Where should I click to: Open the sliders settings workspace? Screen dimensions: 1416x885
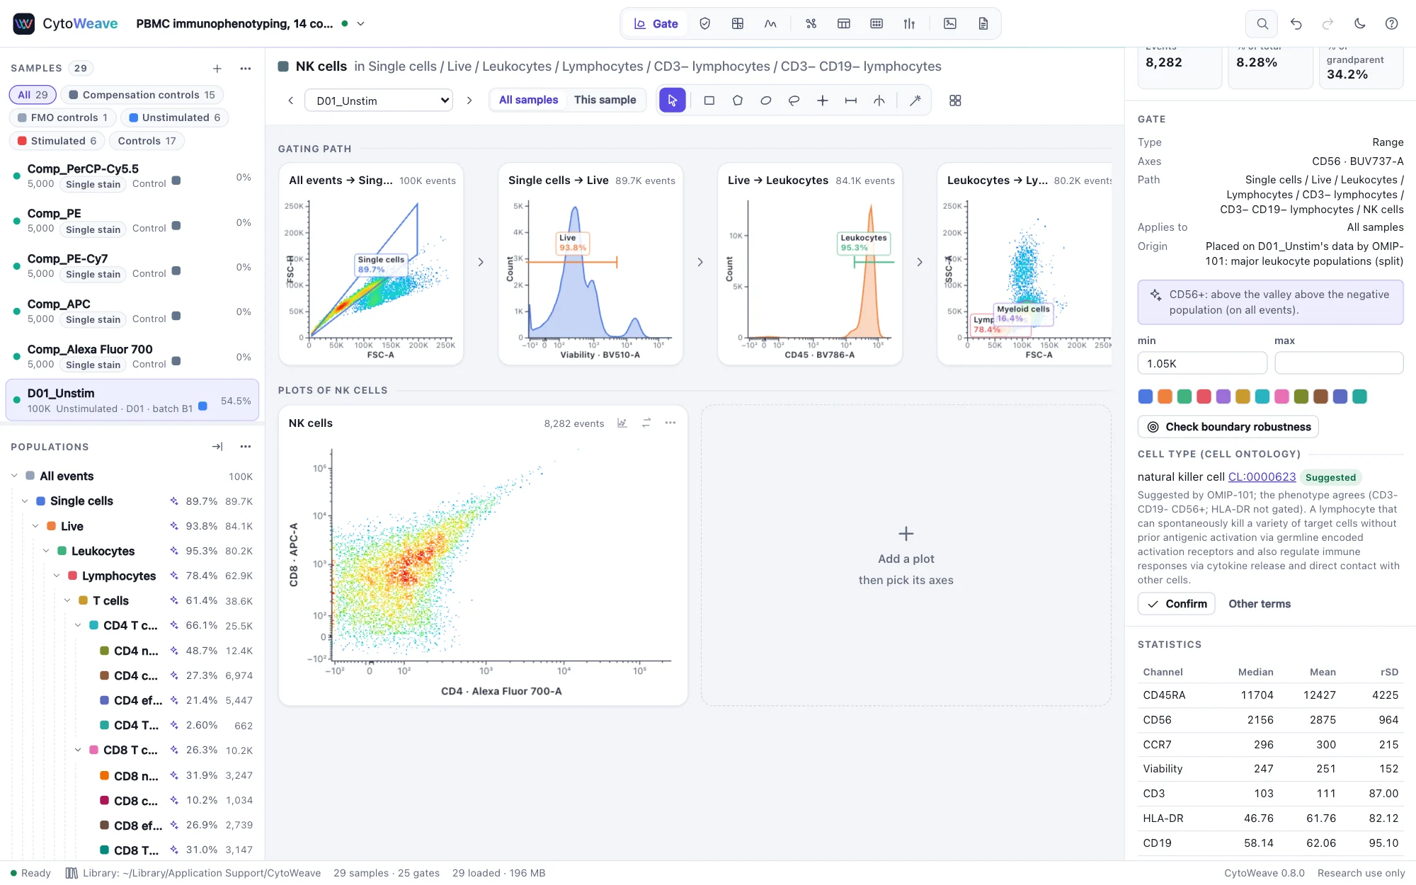(x=909, y=23)
